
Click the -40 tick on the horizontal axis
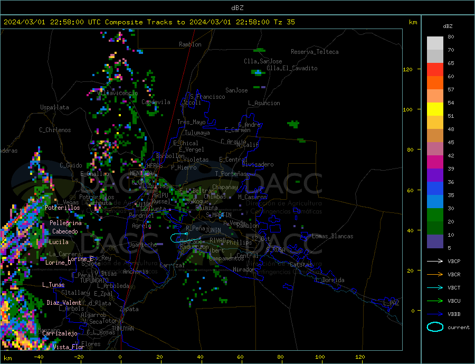pyautogui.click(x=39, y=357)
